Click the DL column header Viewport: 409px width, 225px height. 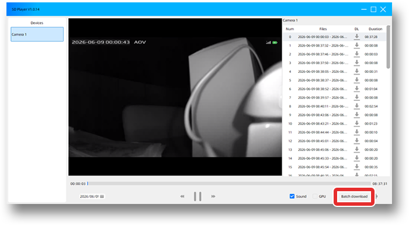pos(356,29)
